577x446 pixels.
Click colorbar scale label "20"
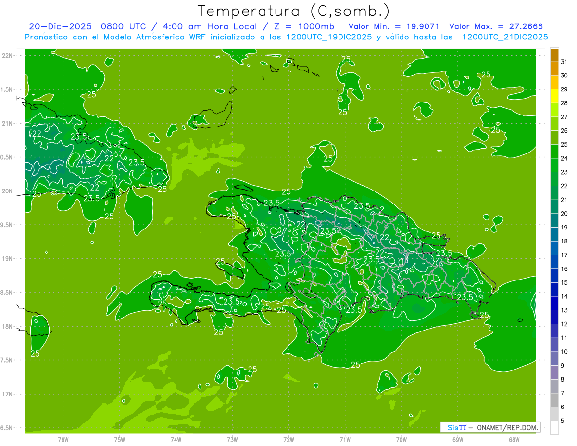pos(564,214)
